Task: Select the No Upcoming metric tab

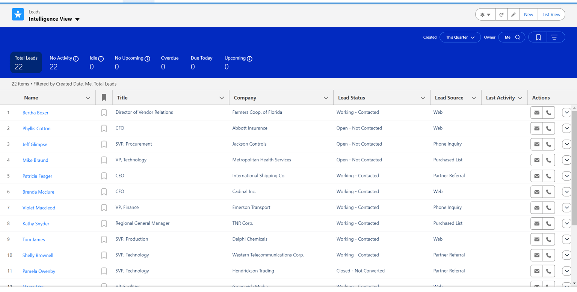Action: (x=132, y=62)
